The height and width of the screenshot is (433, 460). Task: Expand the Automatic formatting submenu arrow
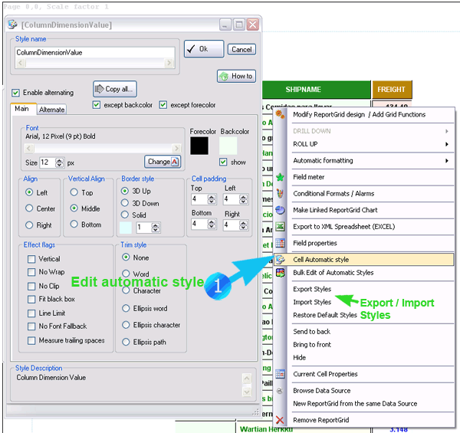coord(447,161)
